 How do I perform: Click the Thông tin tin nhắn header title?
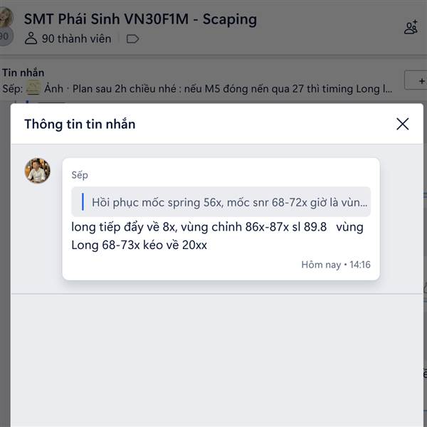[x=80, y=124]
